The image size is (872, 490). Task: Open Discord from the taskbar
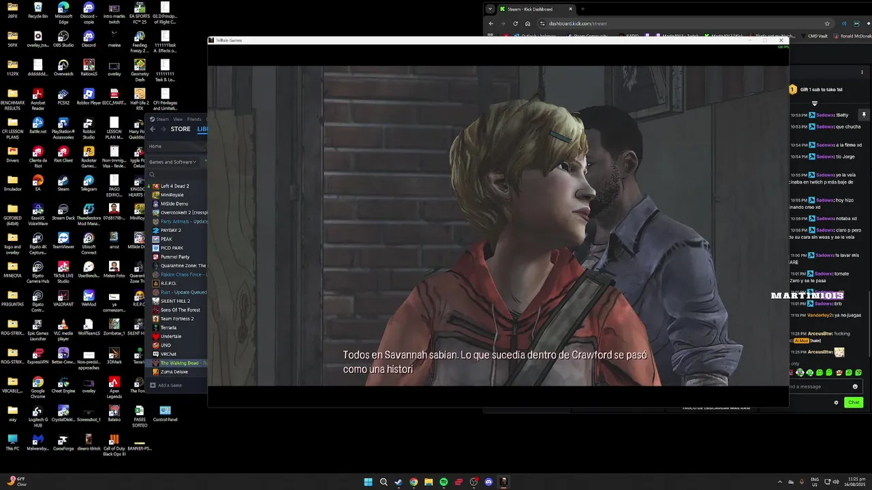(x=488, y=482)
